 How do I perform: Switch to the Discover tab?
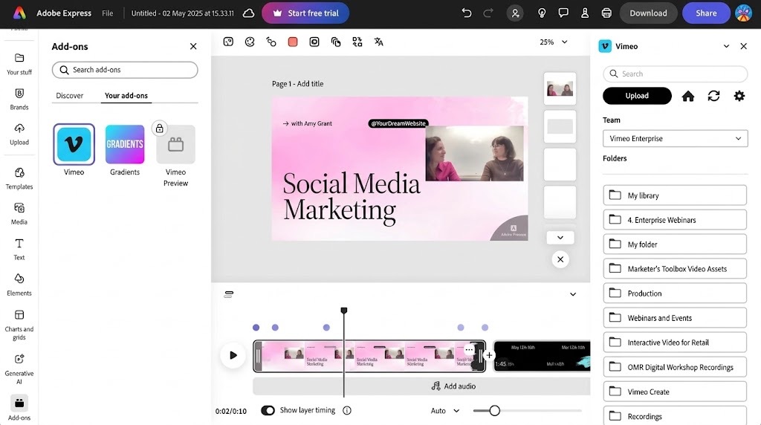click(69, 96)
